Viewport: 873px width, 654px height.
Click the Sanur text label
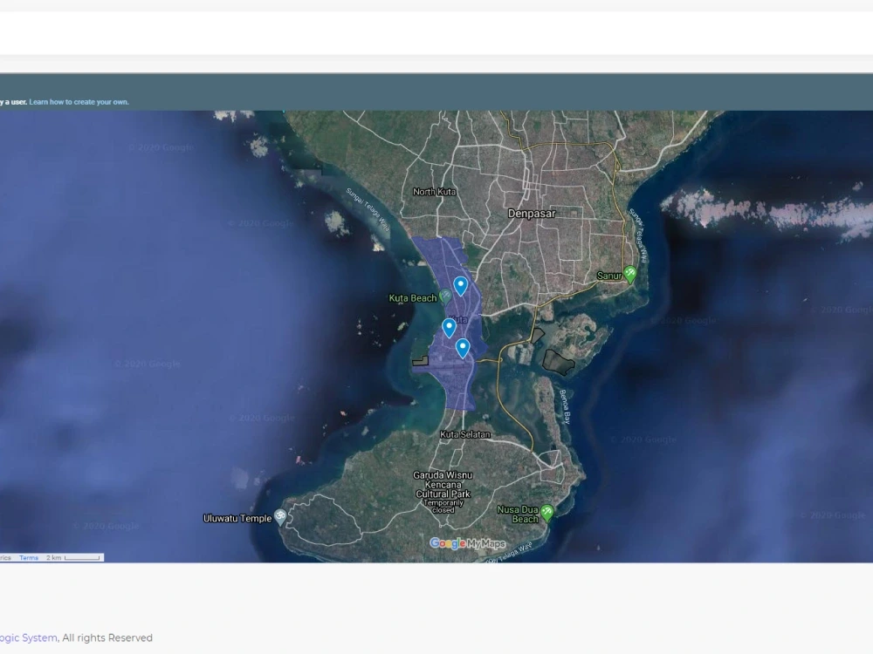(609, 276)
